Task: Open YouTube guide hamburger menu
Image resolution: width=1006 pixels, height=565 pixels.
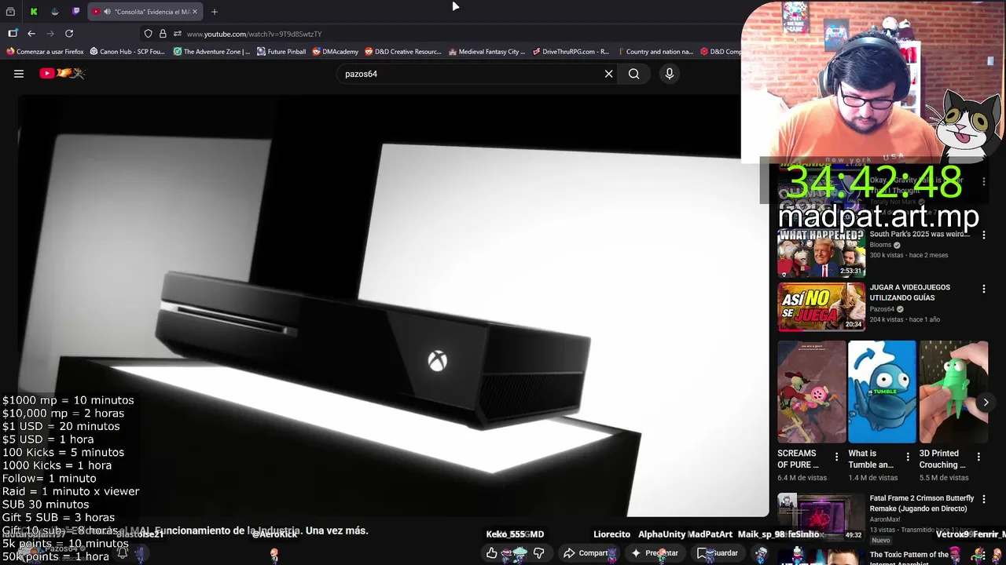Action: [19, 74]
